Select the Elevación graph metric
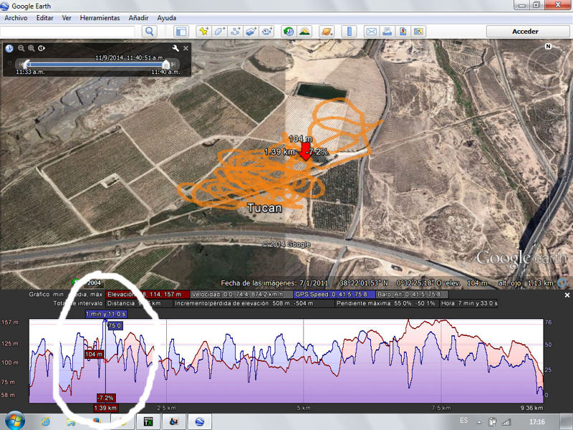This screenshot has width=573, height=430. [x=148, y=295]
